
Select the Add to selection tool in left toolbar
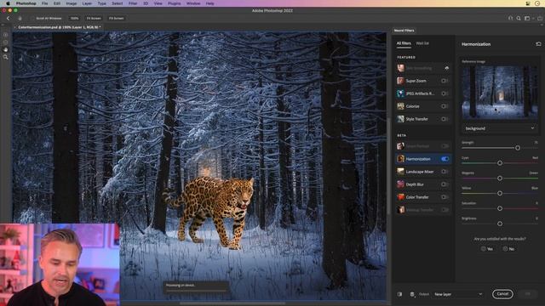tap(6, 35)
